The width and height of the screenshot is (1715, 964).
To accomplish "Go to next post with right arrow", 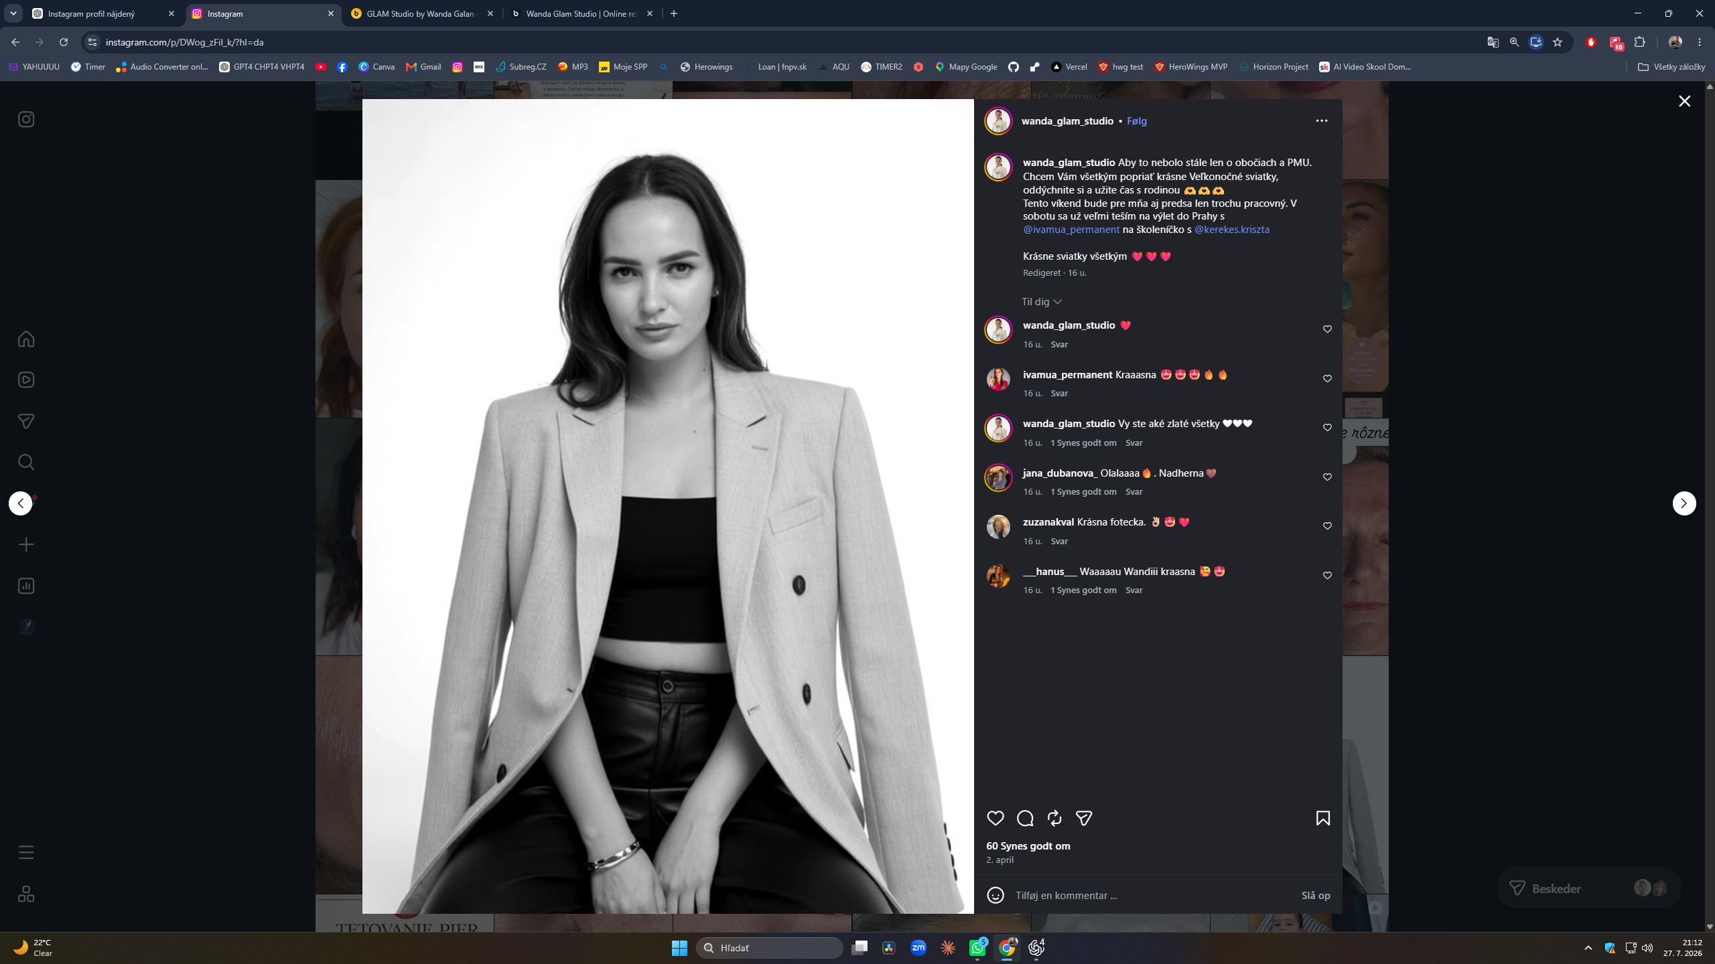I will (x=1684, y=503).
